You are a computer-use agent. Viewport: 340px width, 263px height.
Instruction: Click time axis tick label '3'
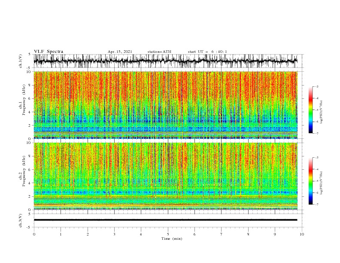(114, 234)
